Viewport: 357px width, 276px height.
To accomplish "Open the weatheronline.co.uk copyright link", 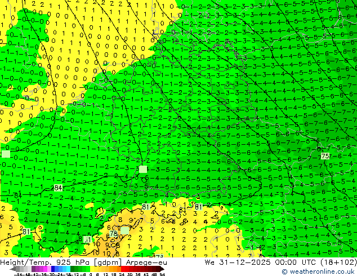I will tap(318, 271).
